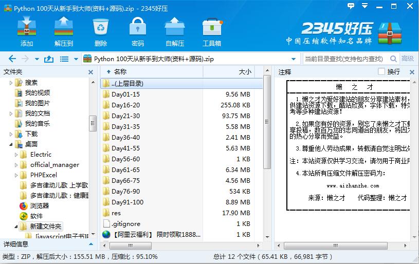Click the 软件 icon in folder tree
Screen dimensions: 419x264
pos(24,216)
